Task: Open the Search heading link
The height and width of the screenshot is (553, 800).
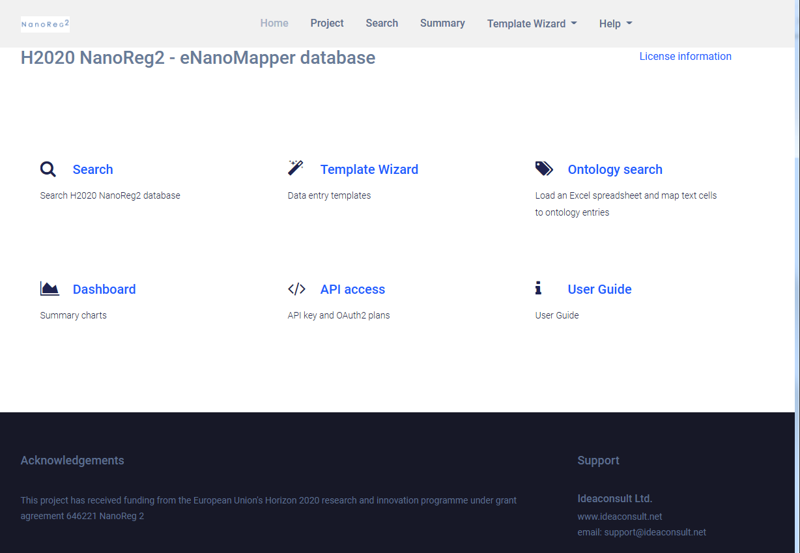Action: [93, 169]
